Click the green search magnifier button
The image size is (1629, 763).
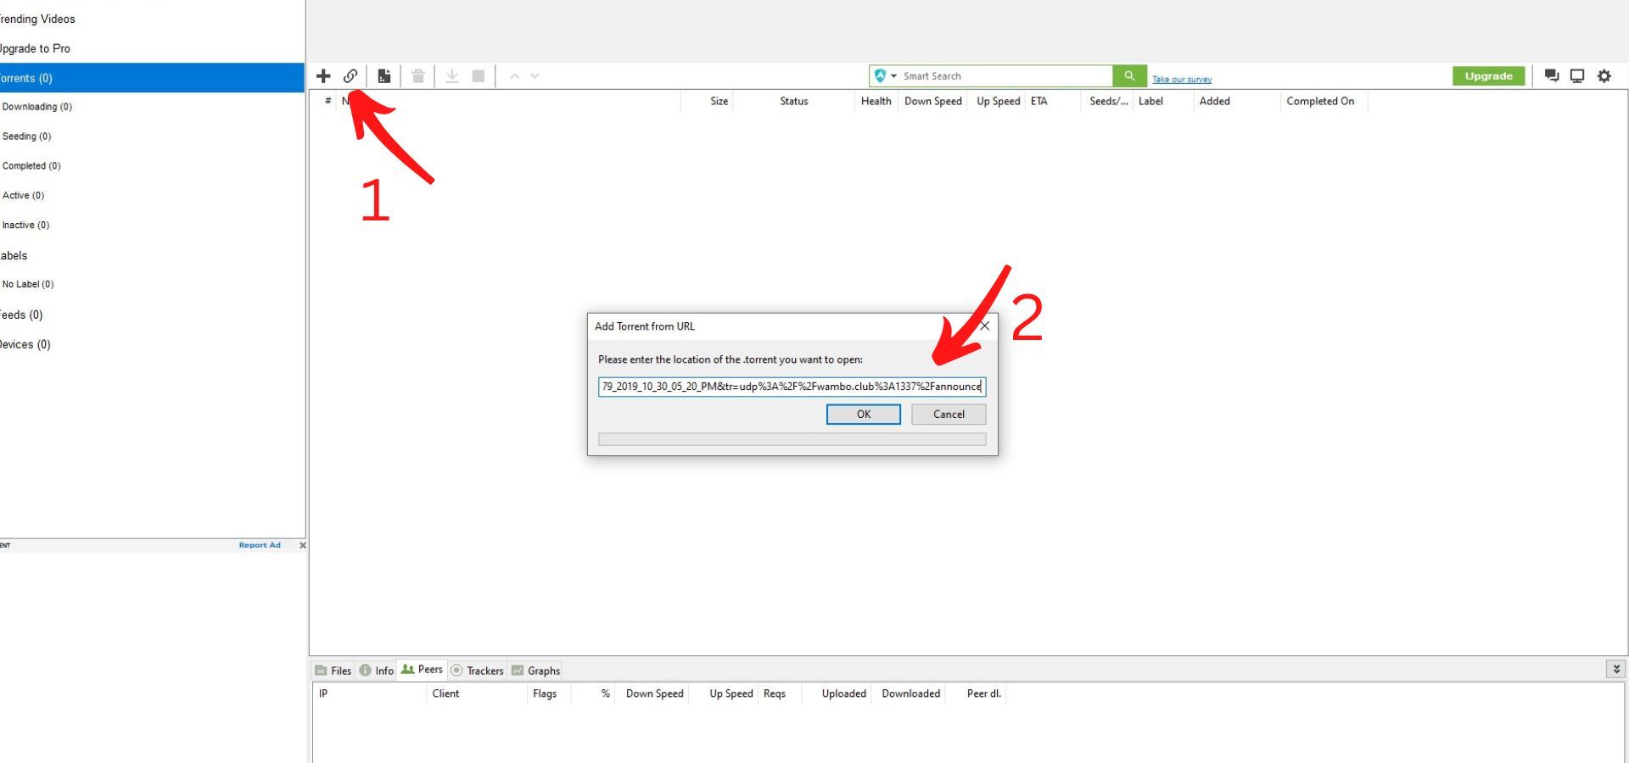click(x=1128, y=75)
